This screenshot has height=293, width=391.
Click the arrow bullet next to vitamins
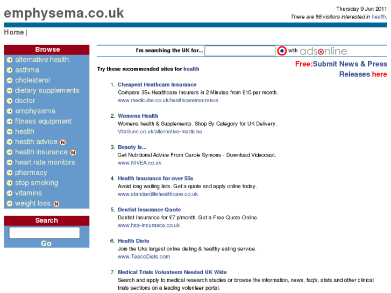click(10, 193)
